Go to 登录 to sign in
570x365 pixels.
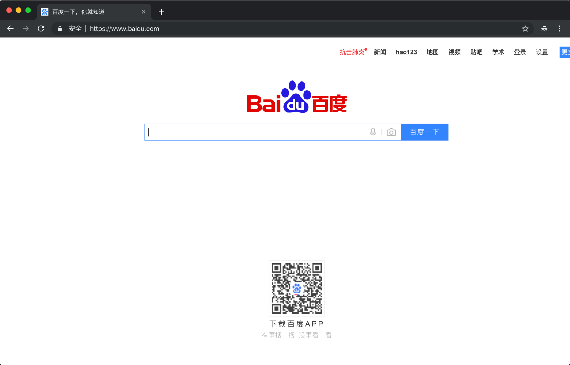pos(520,52)
